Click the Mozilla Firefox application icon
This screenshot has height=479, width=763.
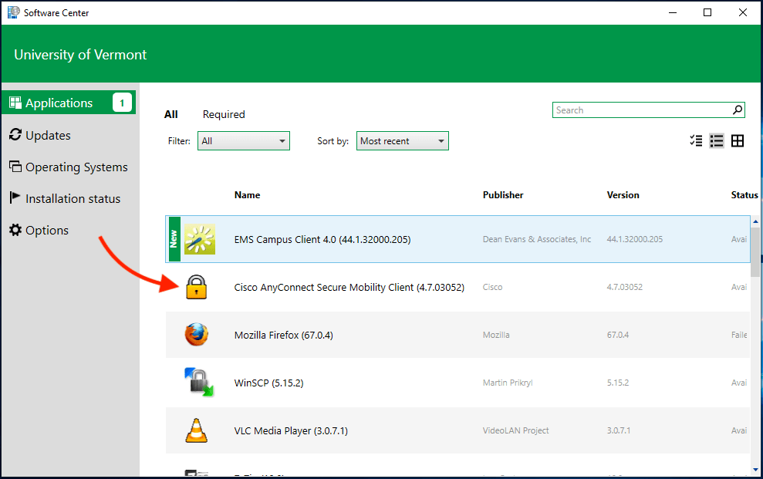coord(197,335)
